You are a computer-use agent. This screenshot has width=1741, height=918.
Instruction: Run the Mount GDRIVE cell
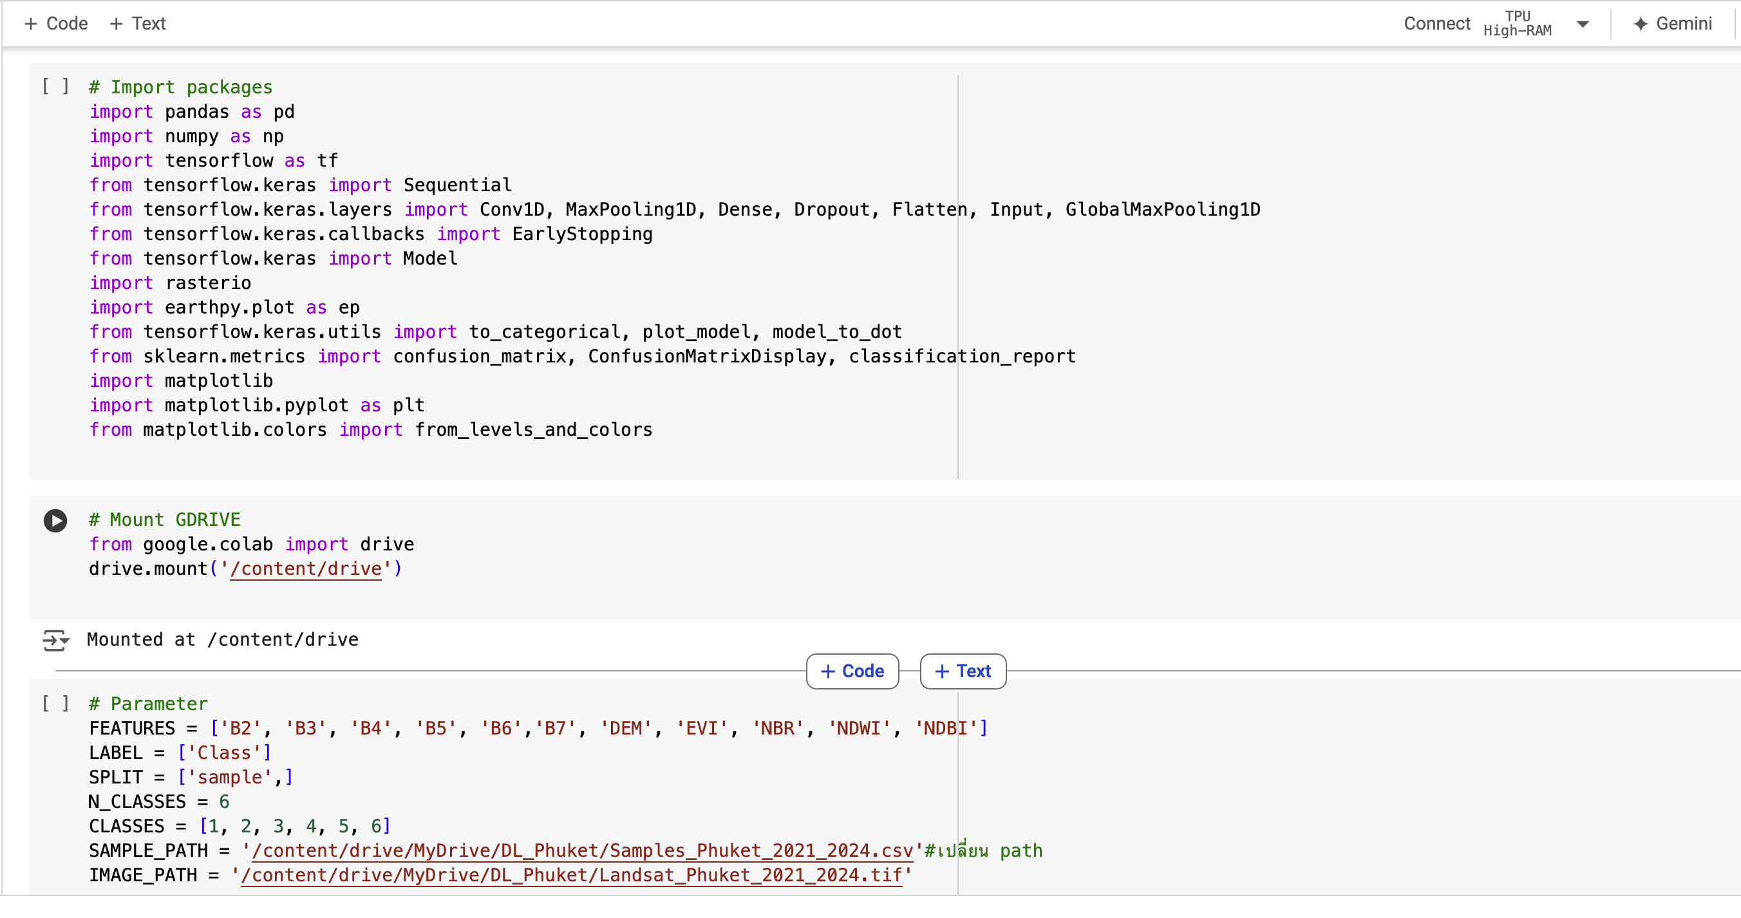(55, 521)
